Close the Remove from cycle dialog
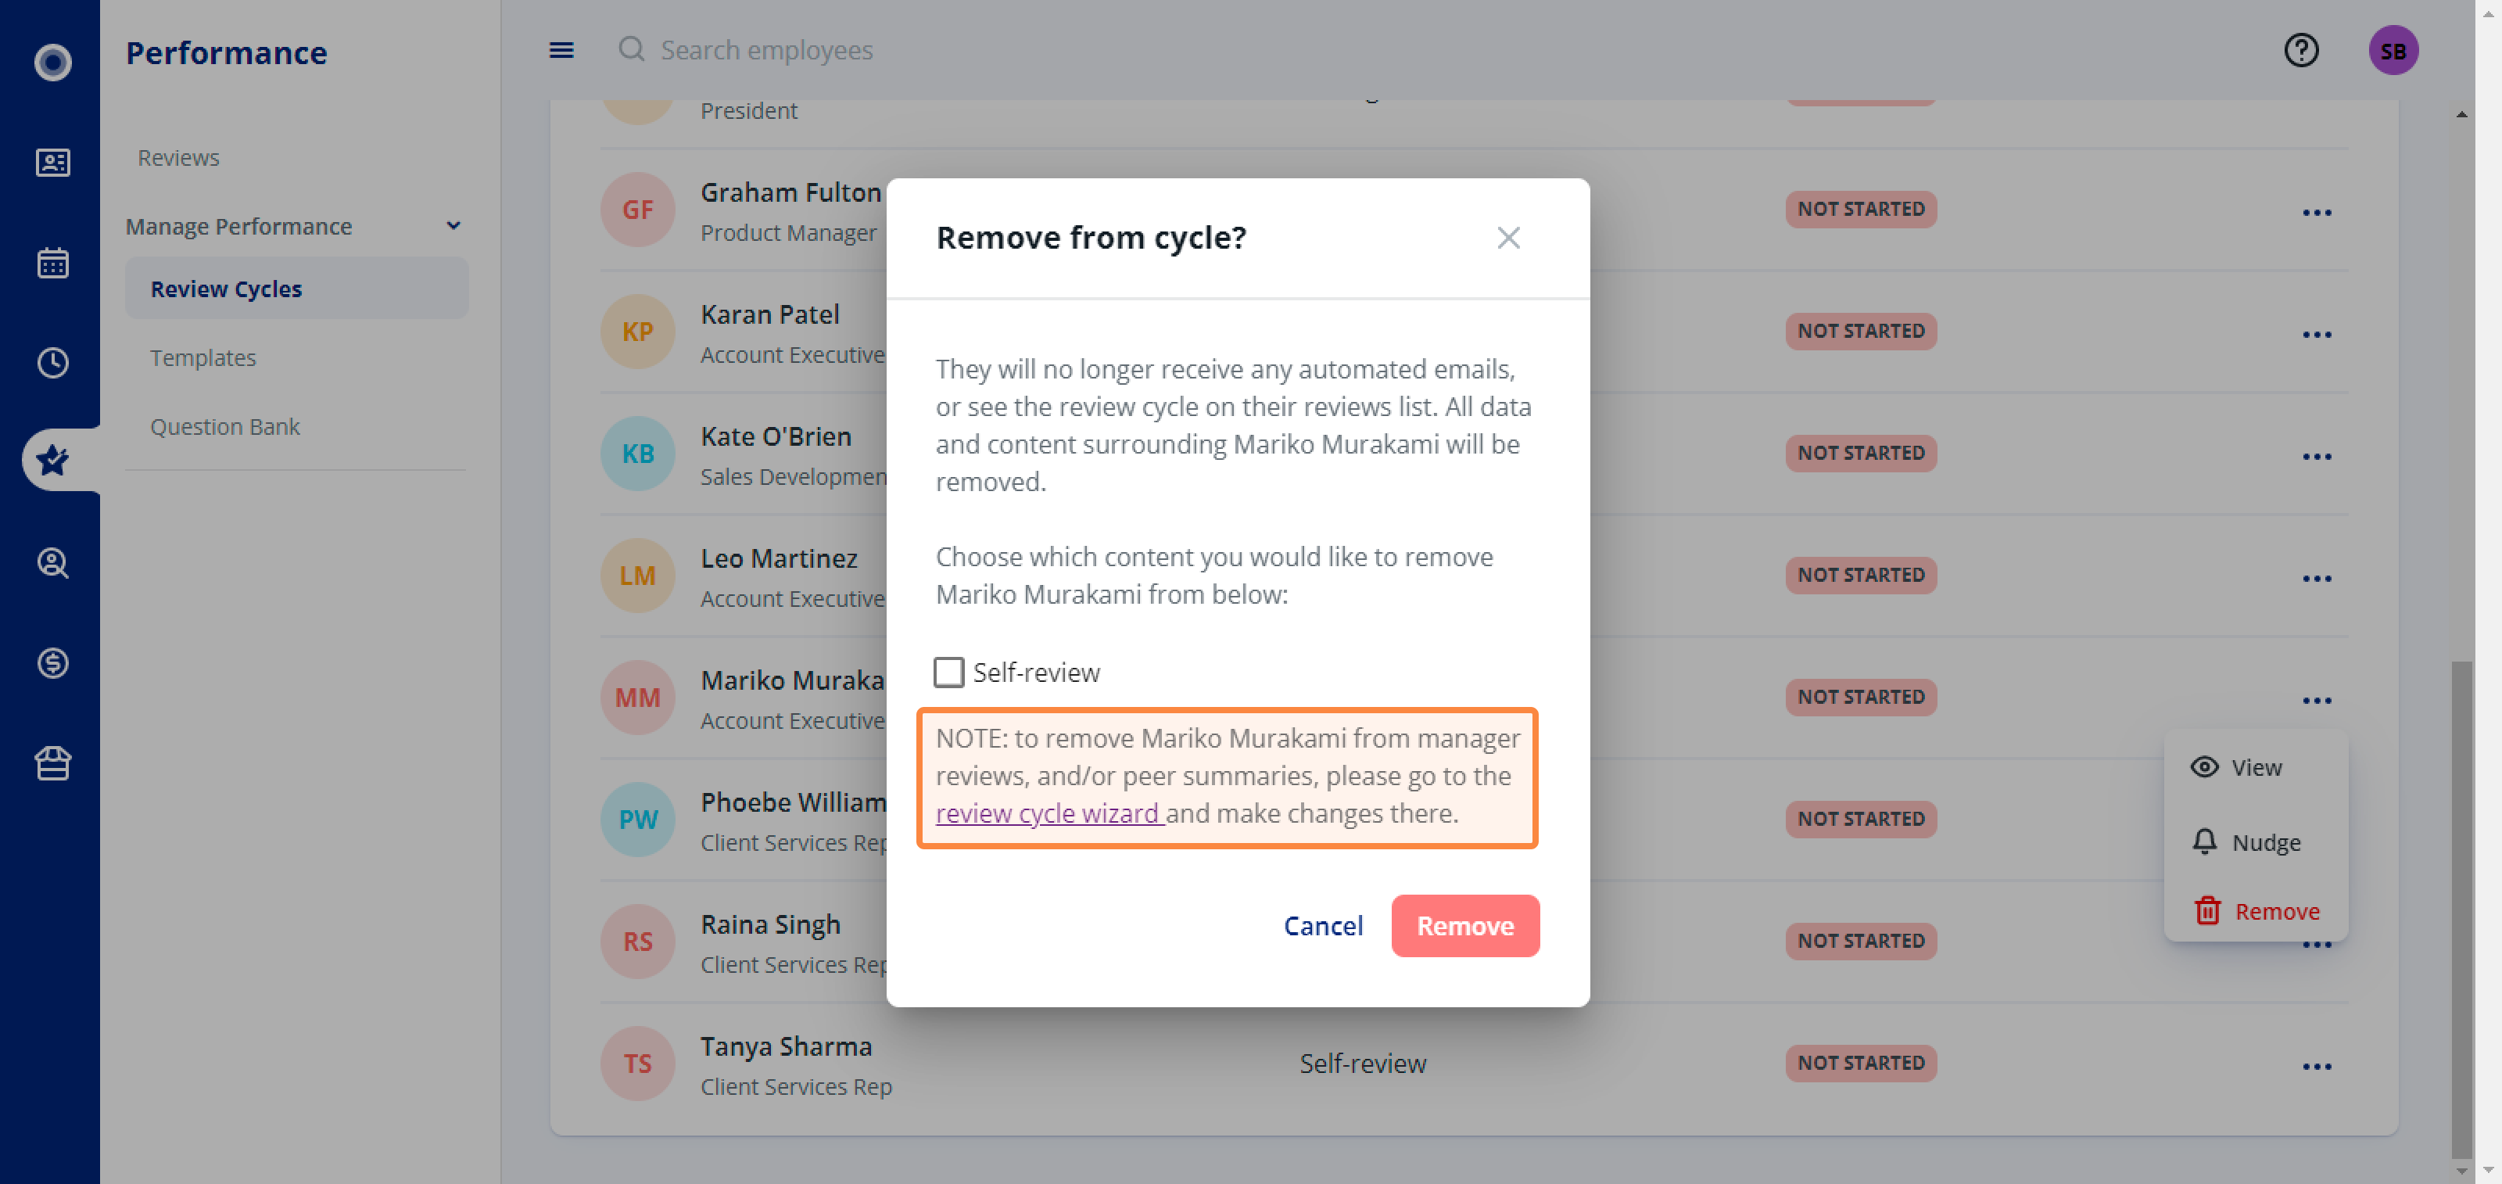Viewport: 2502px width, 1184px height. pos(1507,238)
